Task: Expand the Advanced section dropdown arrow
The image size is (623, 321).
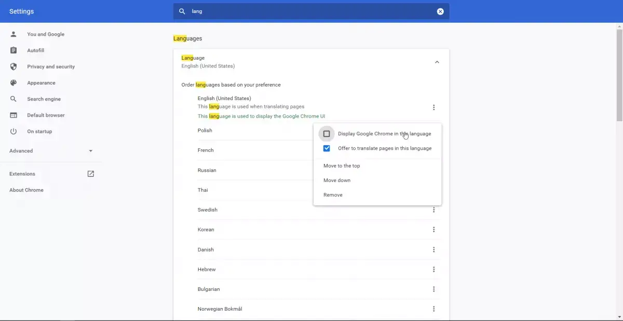Action: pos(91,151)
